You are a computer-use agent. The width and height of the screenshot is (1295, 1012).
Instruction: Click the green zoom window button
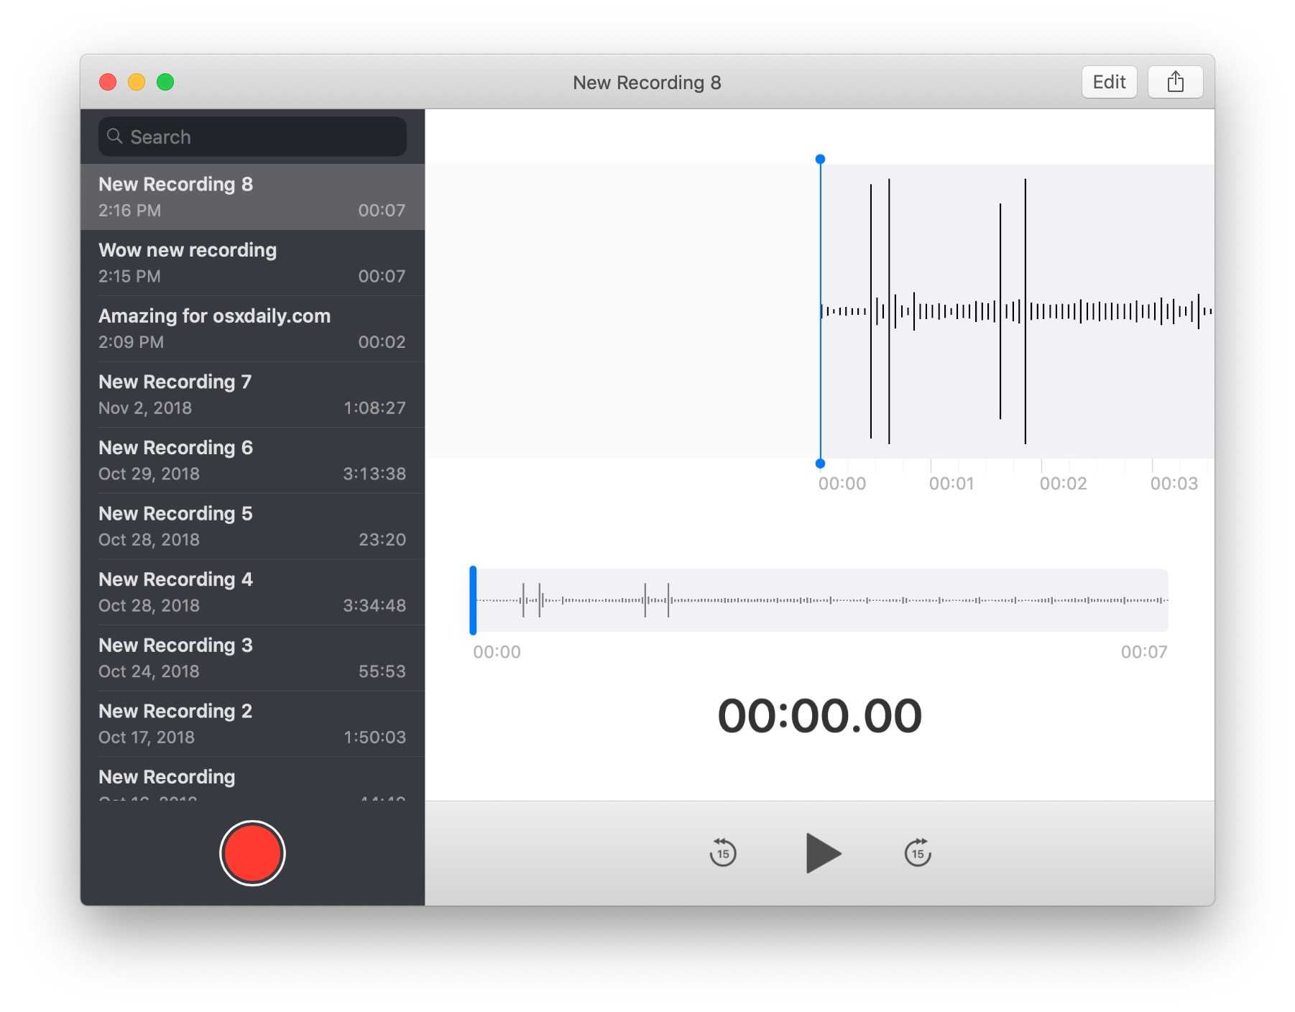(x=165, y=82)
